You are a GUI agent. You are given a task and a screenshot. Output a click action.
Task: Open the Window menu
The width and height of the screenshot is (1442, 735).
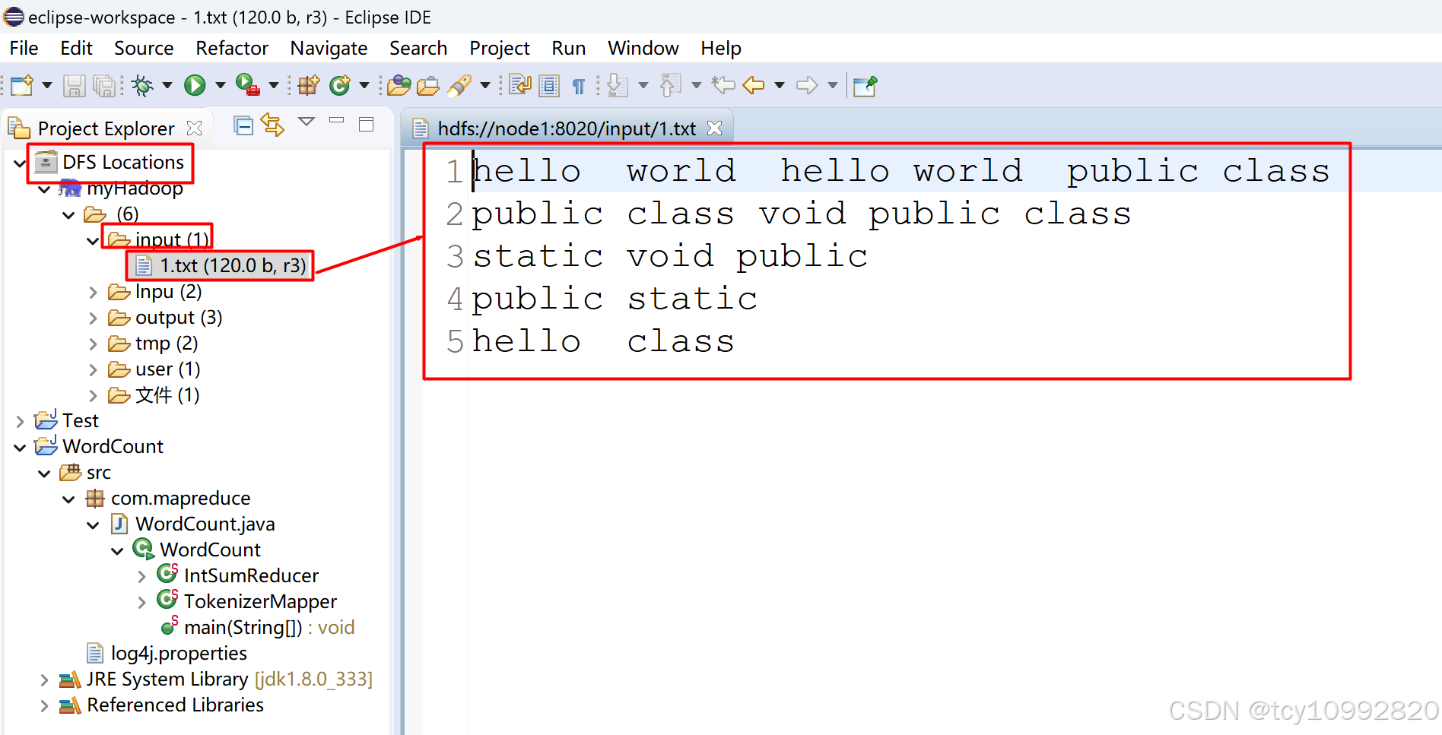coord(643,48)
